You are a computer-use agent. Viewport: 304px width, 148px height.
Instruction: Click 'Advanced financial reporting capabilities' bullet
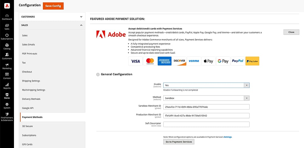(x=152, y=50)
